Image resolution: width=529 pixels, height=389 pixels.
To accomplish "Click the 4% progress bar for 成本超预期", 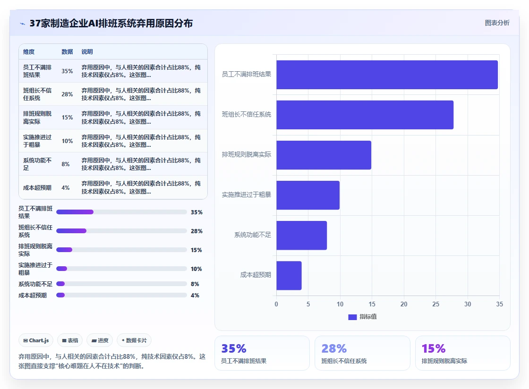I will (121, 295).
